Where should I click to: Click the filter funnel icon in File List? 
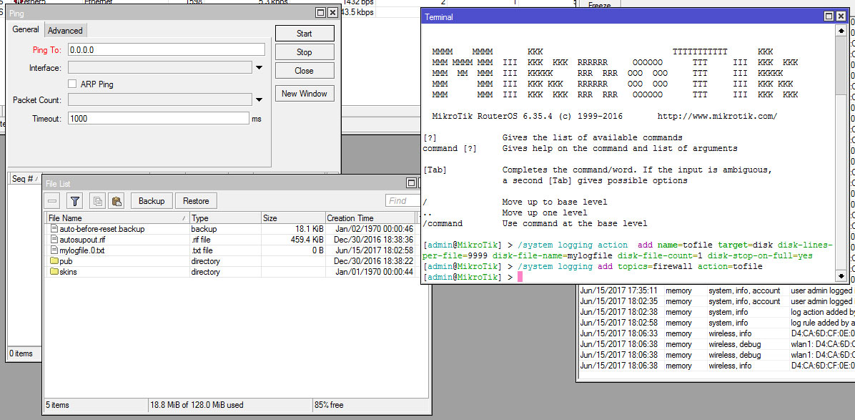75,201
